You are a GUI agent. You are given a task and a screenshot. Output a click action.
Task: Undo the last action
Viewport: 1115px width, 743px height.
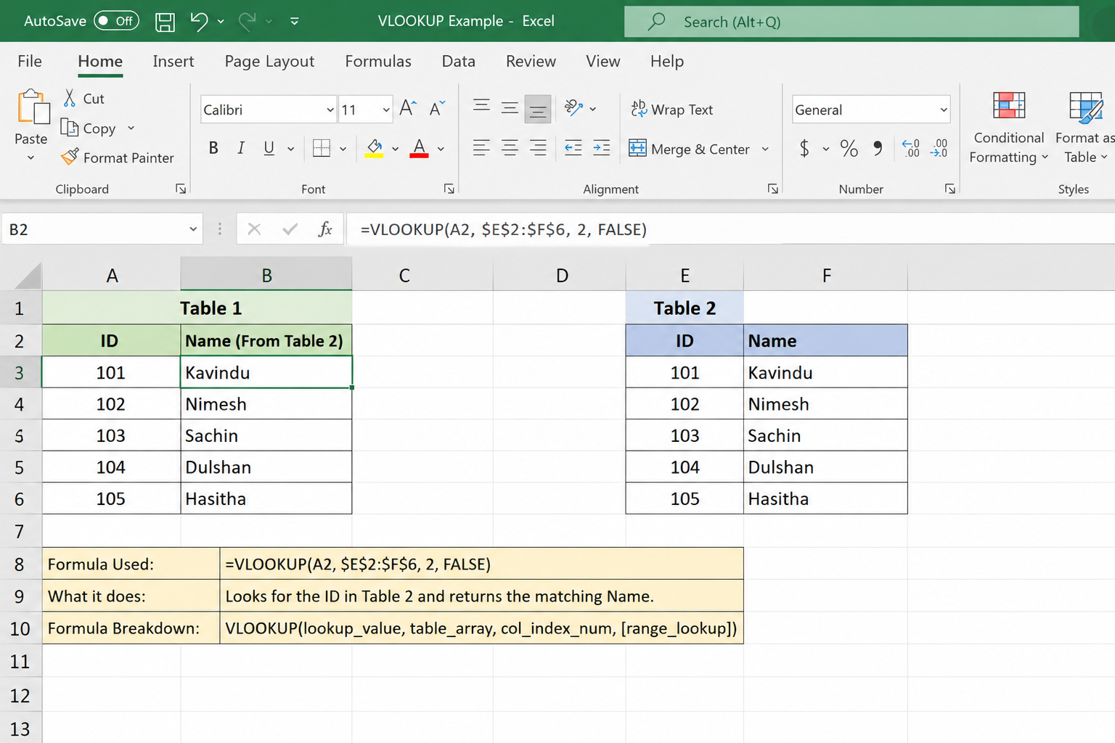tap(199, 21)
